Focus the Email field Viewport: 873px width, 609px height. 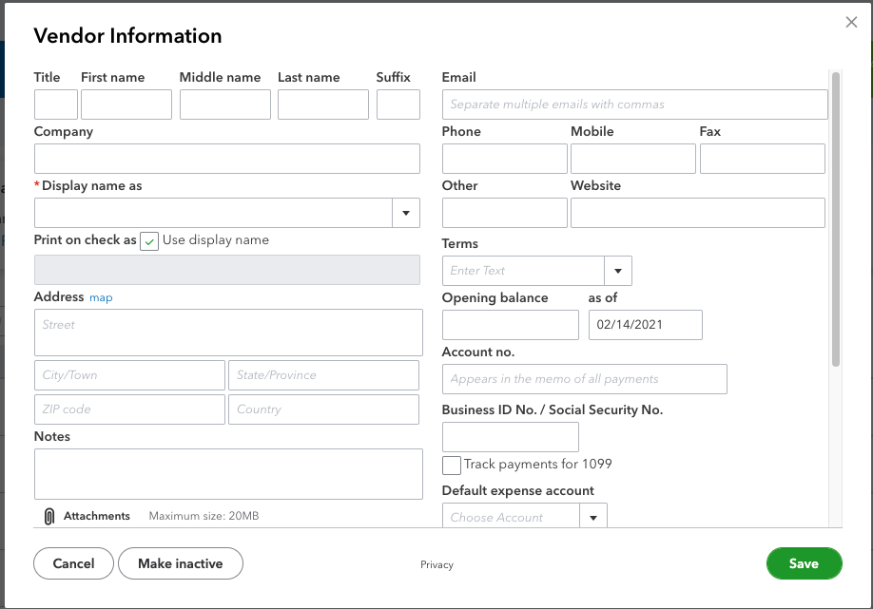click(x=634, y=105)
